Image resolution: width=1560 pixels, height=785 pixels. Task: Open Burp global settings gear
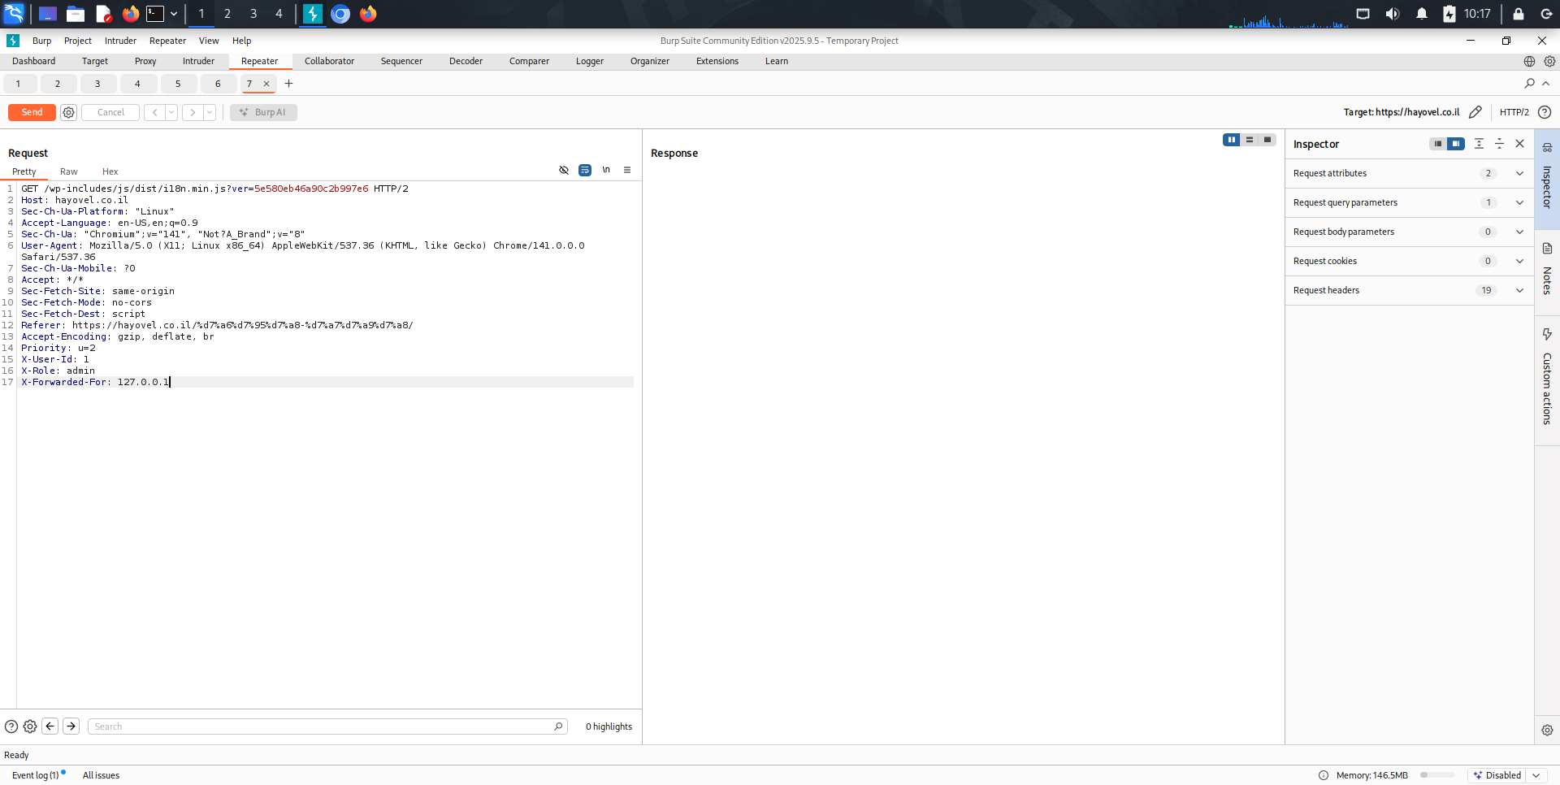[x=1549, y=61]
